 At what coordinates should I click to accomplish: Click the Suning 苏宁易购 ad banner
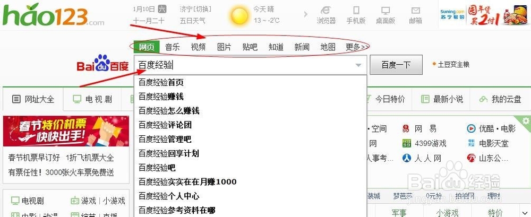[x=484, y=15]
